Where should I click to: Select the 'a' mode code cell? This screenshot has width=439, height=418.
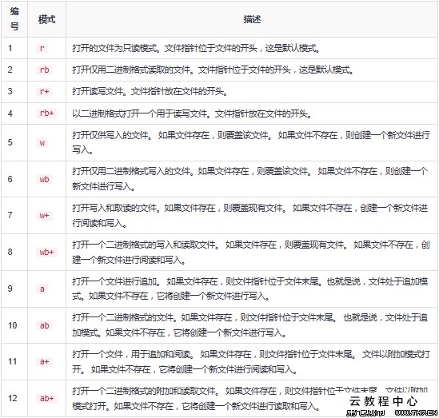[x=42, y=289]
